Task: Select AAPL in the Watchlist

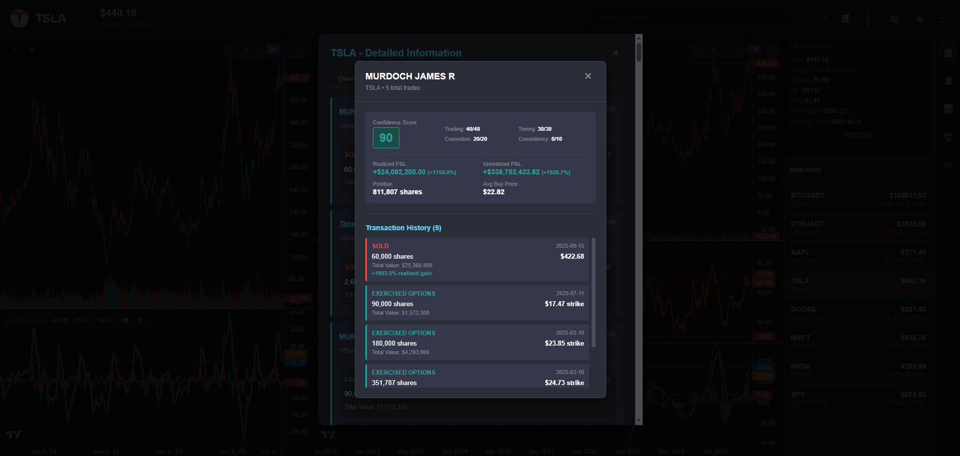Action: (x=858, y=256)
